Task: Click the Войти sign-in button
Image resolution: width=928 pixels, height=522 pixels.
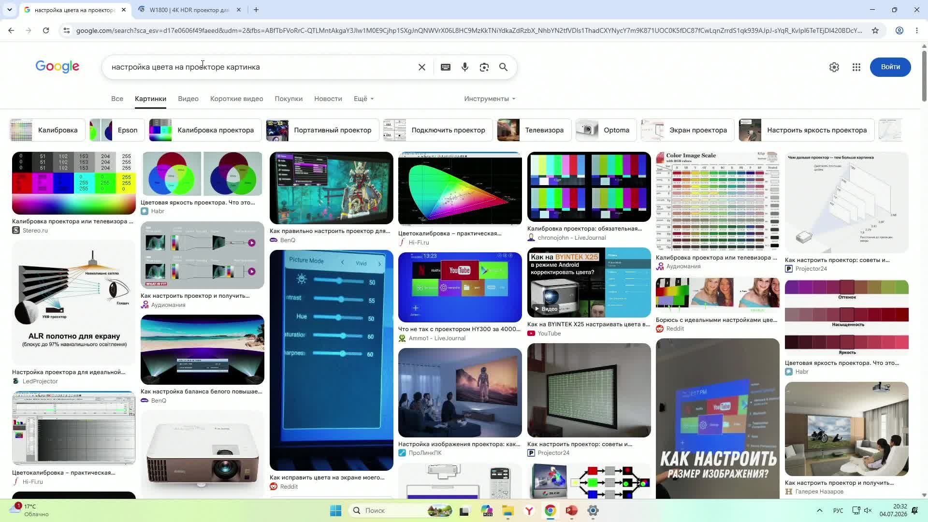Action: (890, 67)
